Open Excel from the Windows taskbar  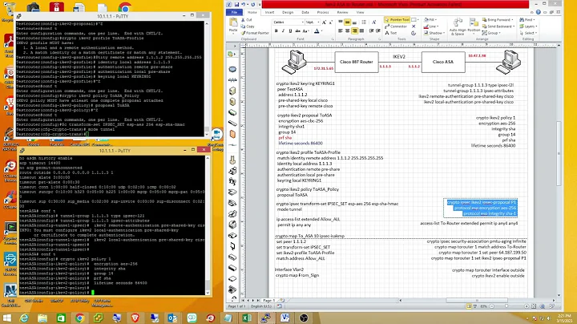(x=247, y=318)
